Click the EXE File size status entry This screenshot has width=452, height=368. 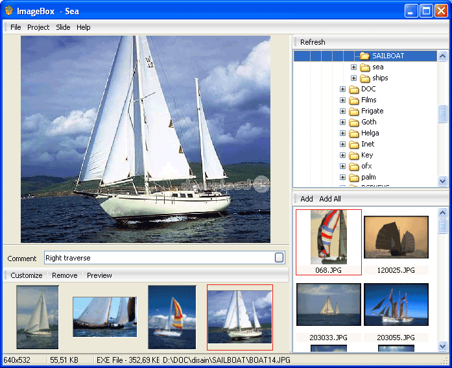click(128, 360)
